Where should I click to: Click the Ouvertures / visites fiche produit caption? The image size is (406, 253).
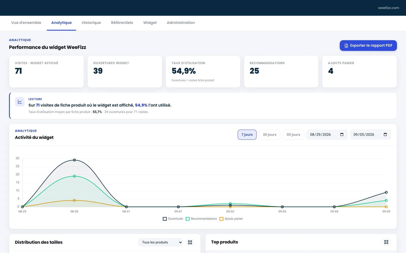click(x=193, y=80)
